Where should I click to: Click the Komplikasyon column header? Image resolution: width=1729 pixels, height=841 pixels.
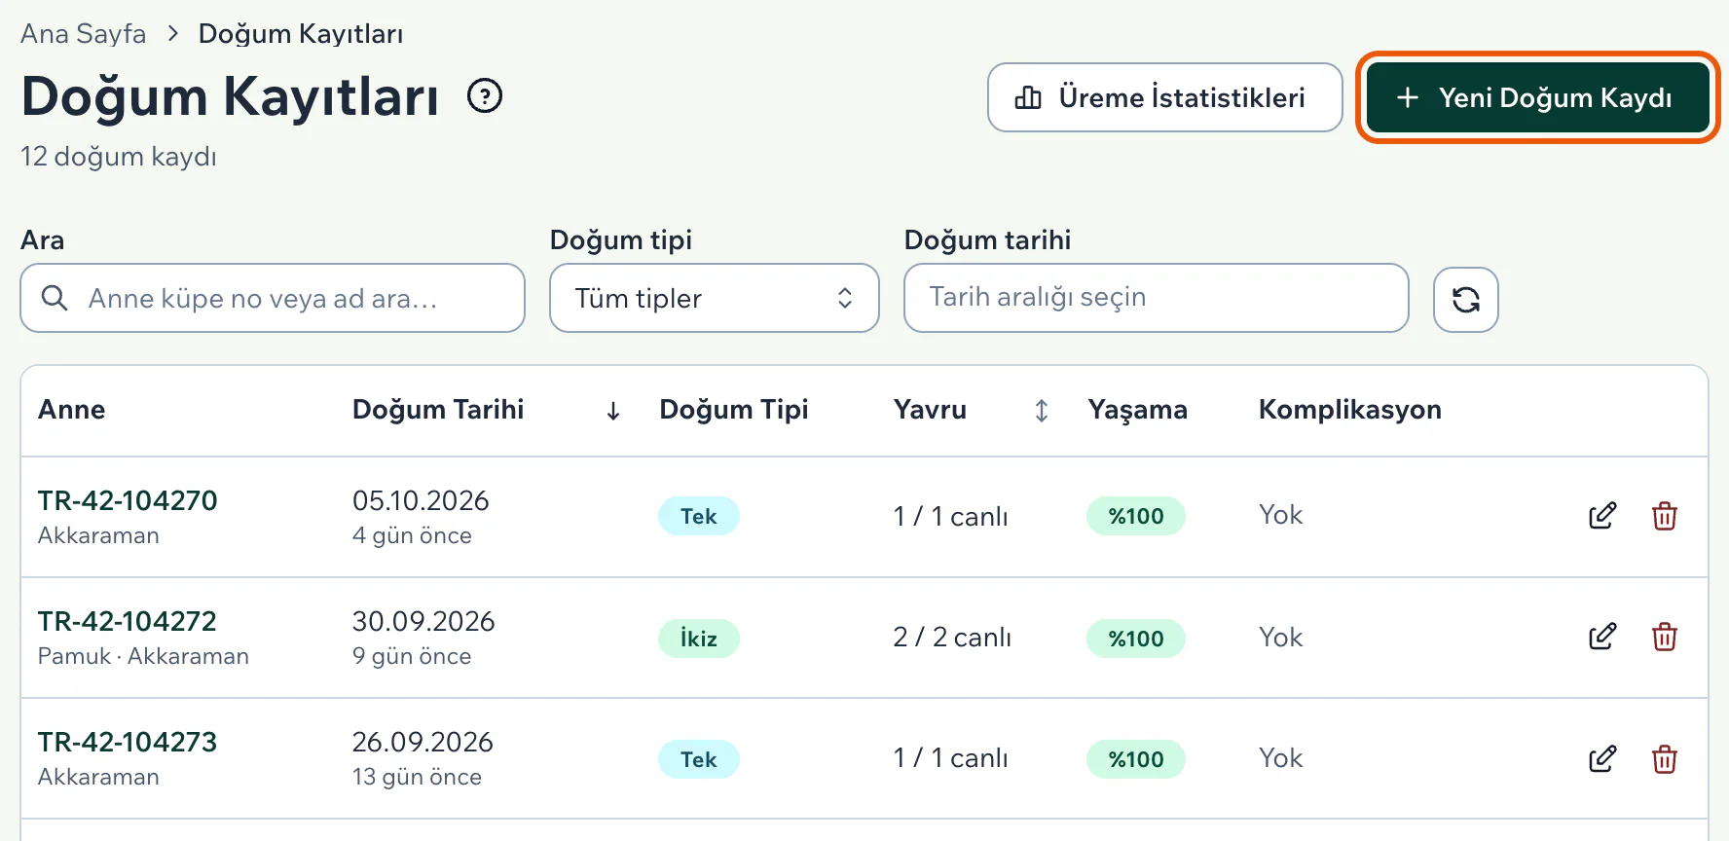[1350, 410]
